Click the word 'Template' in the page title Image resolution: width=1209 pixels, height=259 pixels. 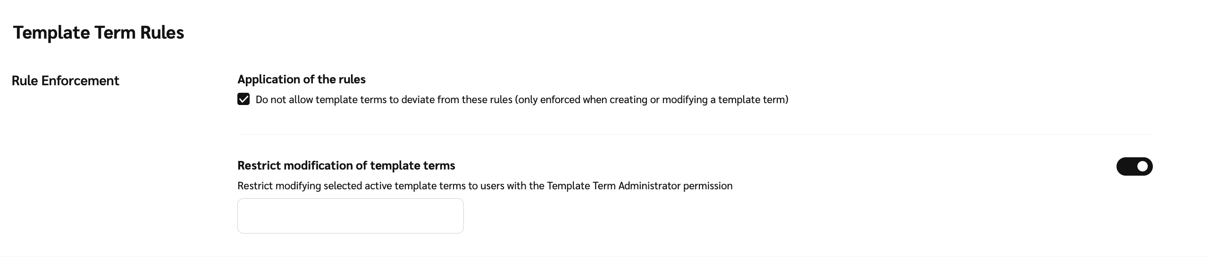[x=51, y=32]
